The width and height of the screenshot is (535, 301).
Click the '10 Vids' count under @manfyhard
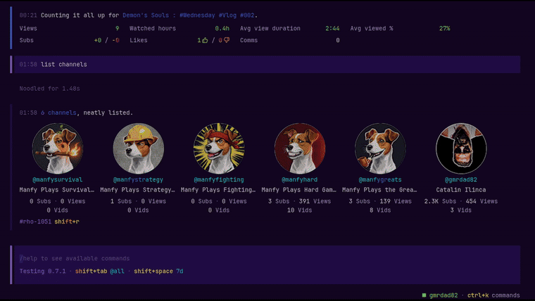click(x=300, y=210)
